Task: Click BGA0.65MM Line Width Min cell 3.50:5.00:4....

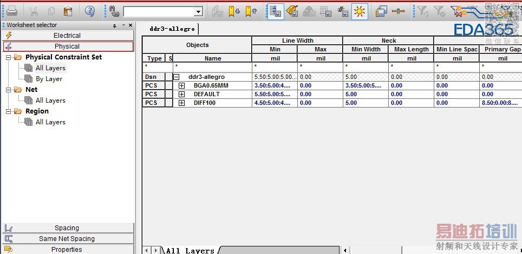Action: pyautogui.click(x=275, y=85)
